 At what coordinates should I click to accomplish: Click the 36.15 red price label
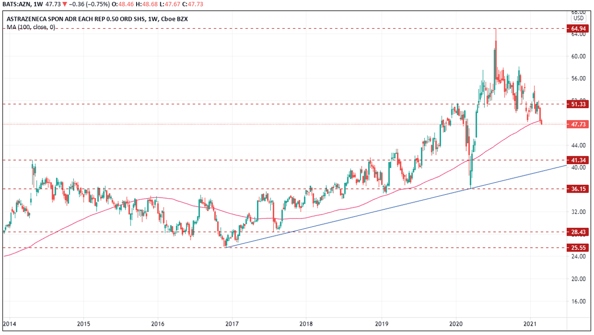point(578,189)
